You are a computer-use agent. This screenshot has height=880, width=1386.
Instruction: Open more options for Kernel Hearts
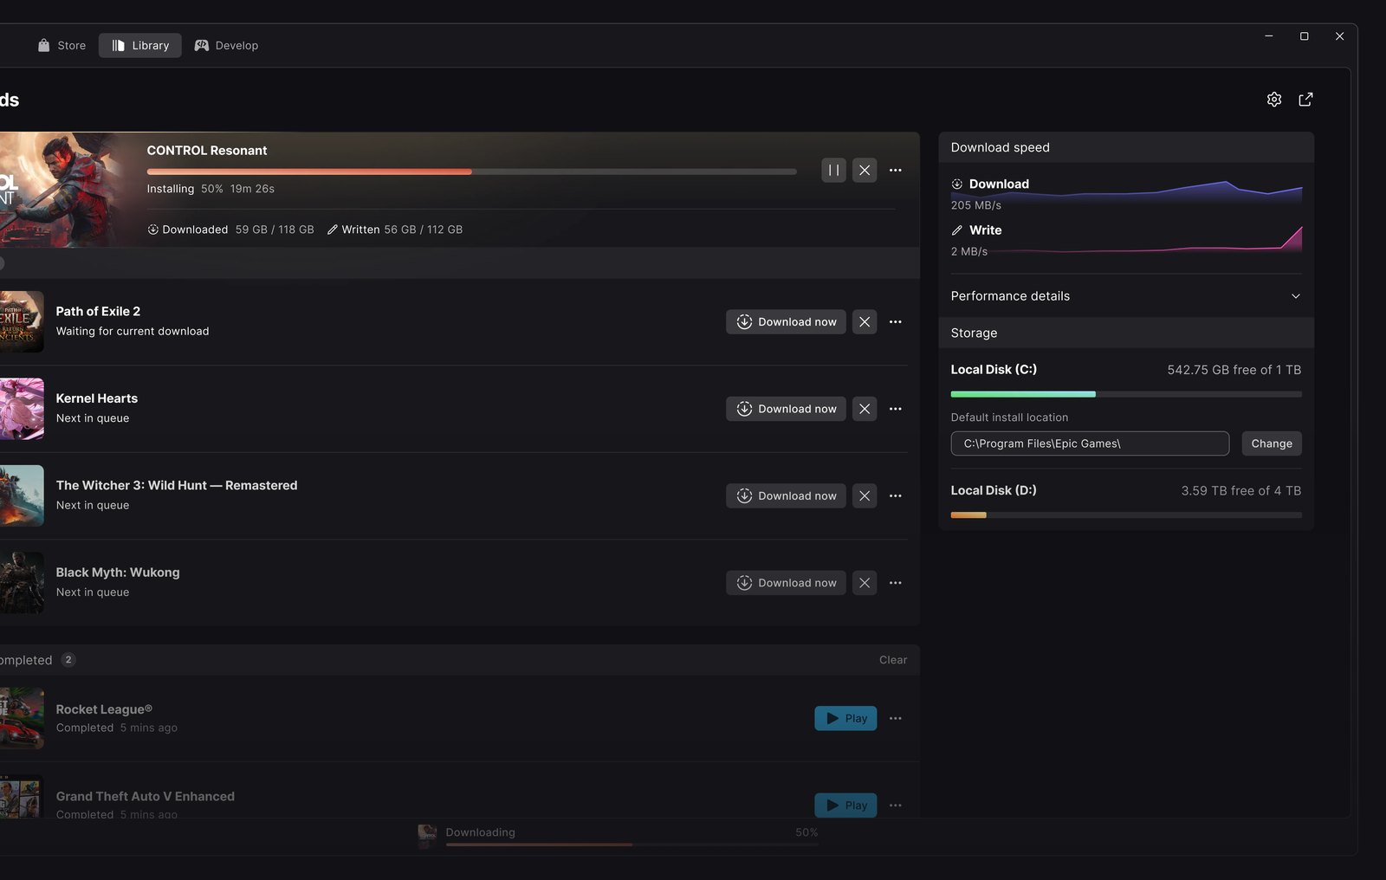pyautogui.click(x=896, y=409)
